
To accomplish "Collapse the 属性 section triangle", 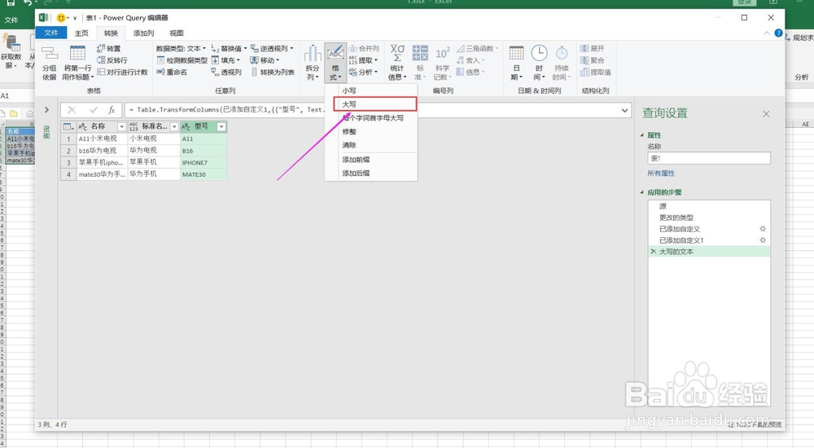I will click(x=641, y=135).
